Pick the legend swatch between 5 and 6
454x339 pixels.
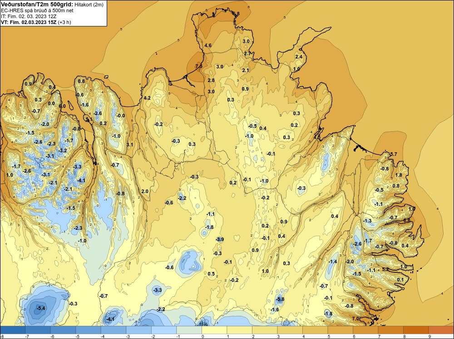click(x=340, y=330)
